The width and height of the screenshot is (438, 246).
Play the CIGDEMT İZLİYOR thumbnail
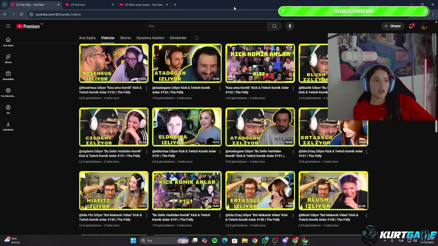[x=114, y=127]
